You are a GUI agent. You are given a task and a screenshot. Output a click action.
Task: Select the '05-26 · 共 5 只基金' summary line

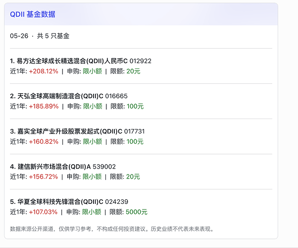40,36
